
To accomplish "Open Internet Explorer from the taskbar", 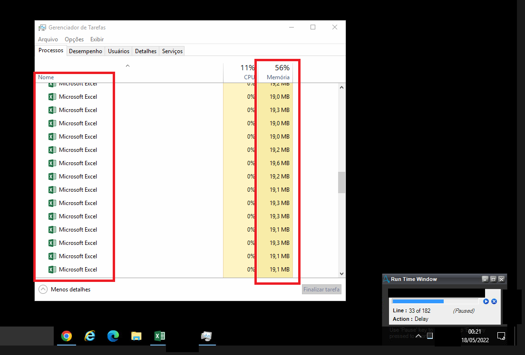I will pyautogui.click(x=90, y=336).
